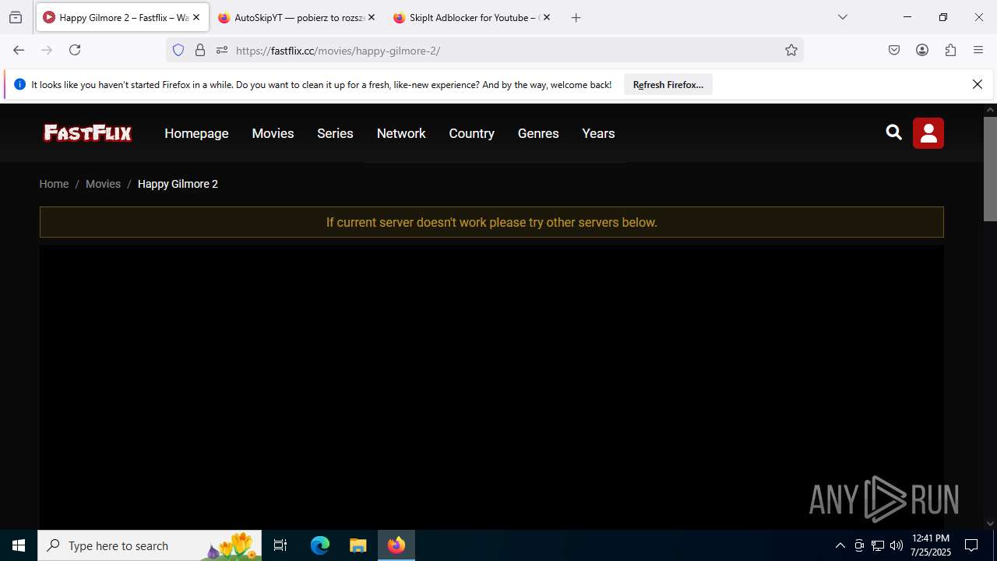The width and height of the screenshot is (997, 561).
Task: Open the red user account icon
Action: click(x=928, y=133)
